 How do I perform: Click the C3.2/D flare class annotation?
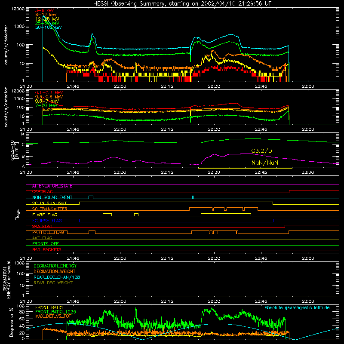261,151
